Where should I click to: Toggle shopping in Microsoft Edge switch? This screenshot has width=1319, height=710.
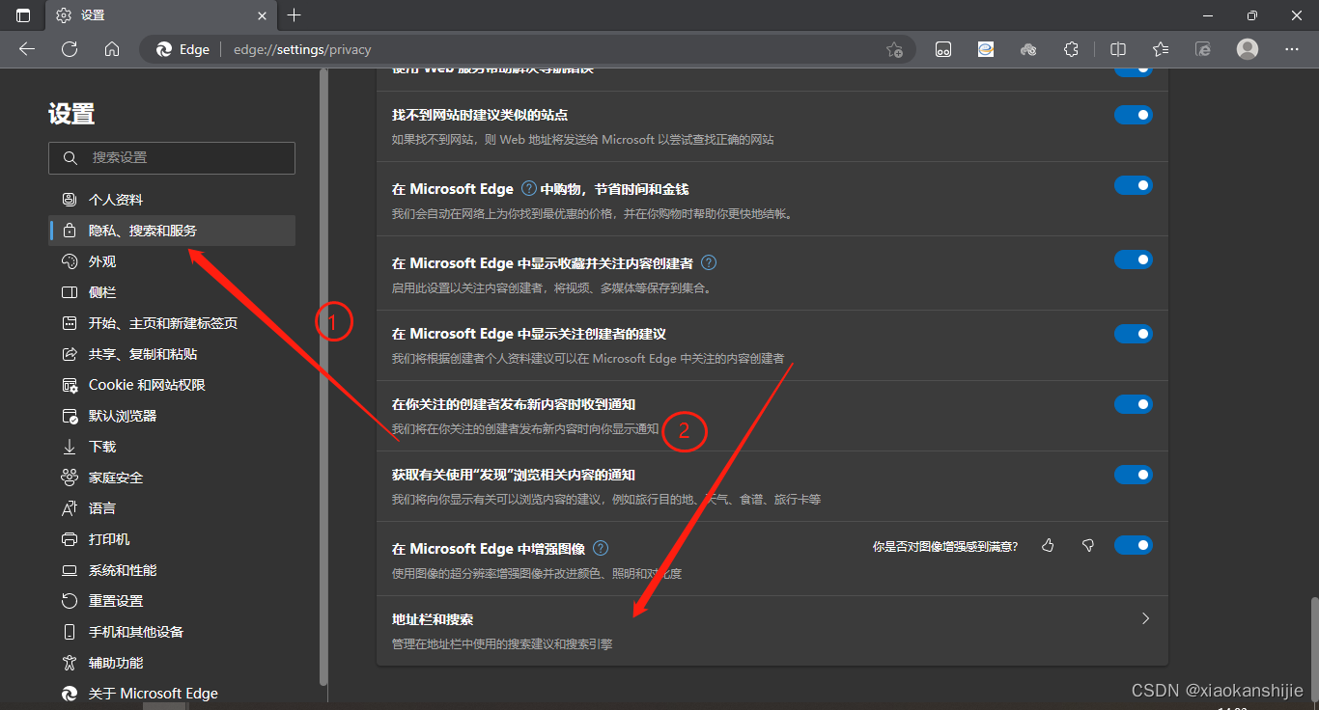tap(1134, 185)
